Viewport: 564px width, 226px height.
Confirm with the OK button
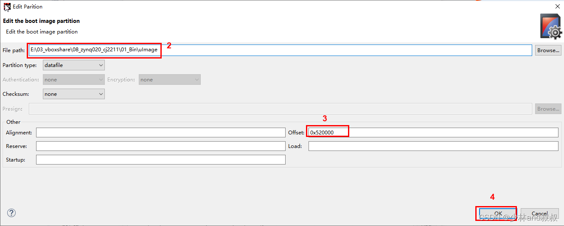click(x=498, y=214)
